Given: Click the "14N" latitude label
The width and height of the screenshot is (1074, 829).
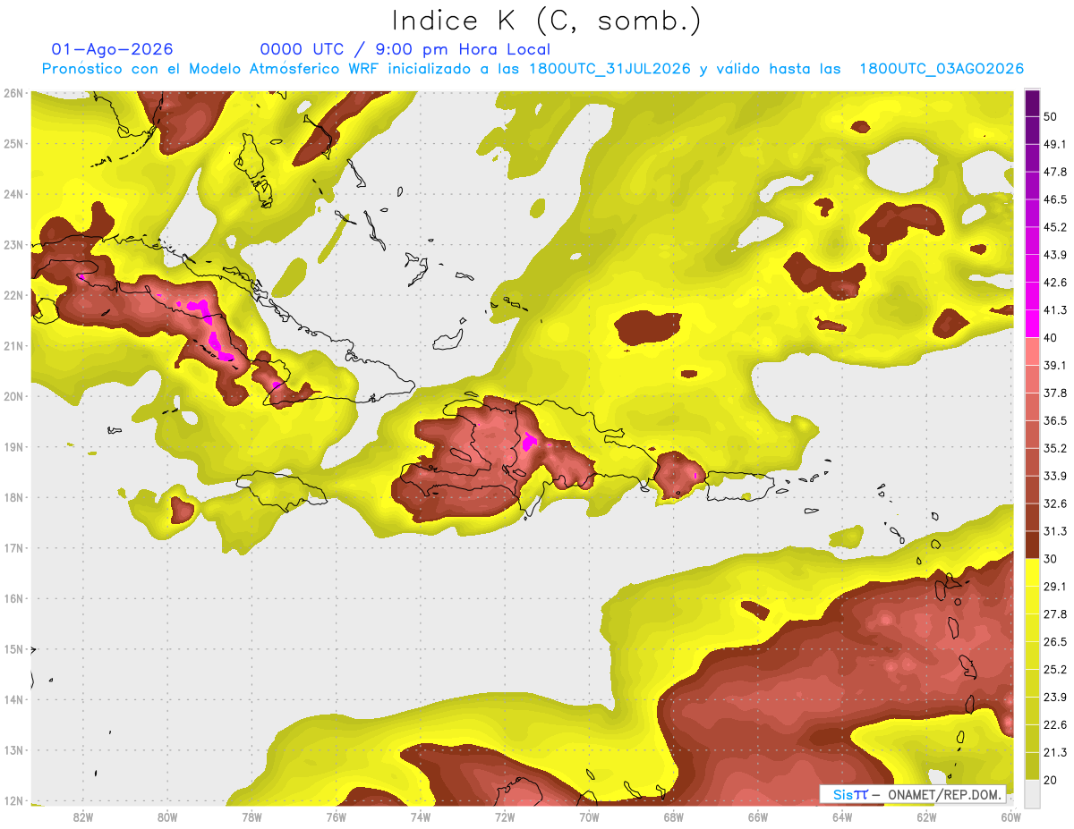Looking at the screenshot, I should tap(13, 699).
